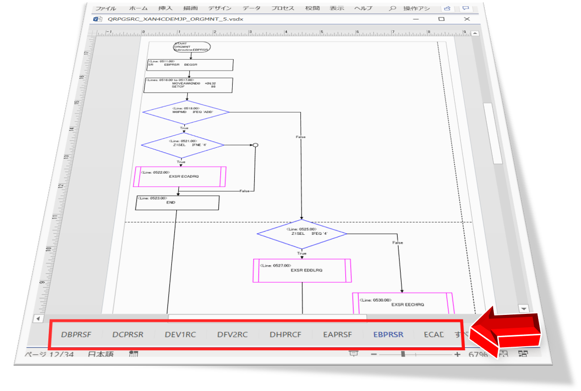Click the 日本語 language indicator

coord(101,354)
